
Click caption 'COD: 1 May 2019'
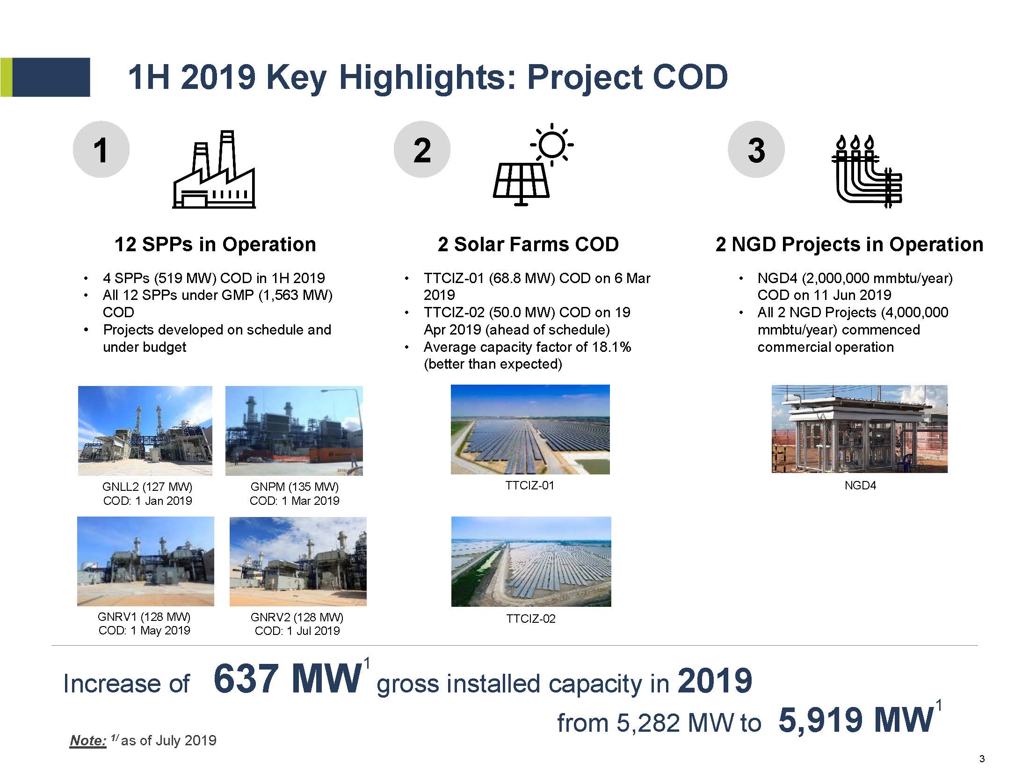click(x=144, y=630)
